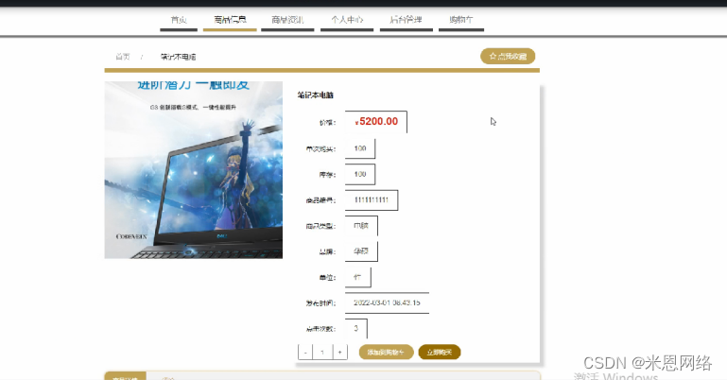Viewport: 727px width, 380px height.
Task: Click the product type value 电脑
Action: (361, 226)
